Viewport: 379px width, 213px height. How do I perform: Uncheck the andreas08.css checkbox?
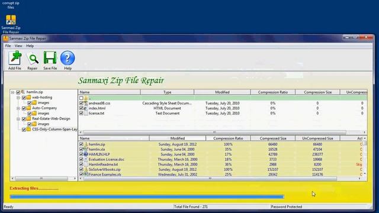[81, 103]
